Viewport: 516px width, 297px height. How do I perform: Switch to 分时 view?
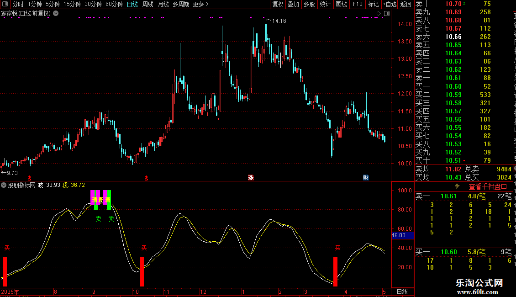[18, 4]
